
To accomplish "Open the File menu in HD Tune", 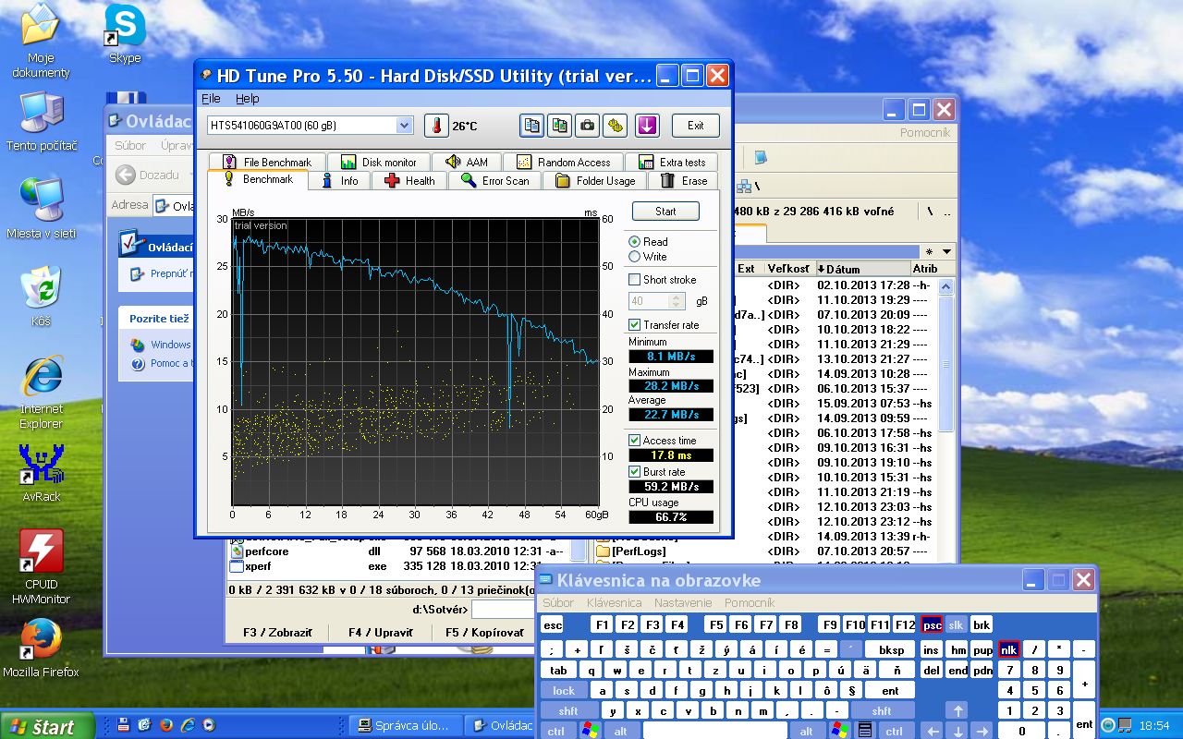I will point(211,99).
